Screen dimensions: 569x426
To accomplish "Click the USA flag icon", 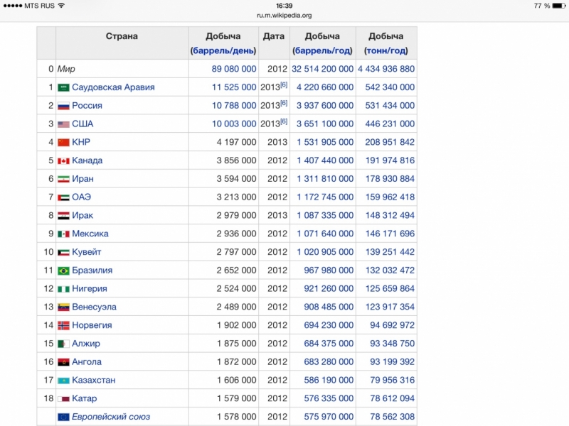I will pos(63,124).
